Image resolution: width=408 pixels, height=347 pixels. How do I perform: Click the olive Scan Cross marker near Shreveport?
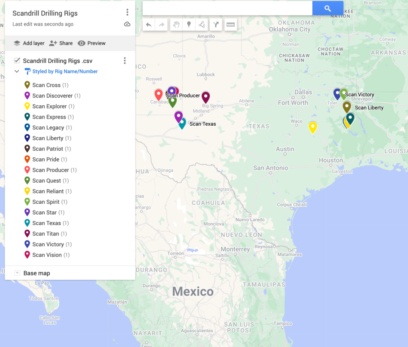[x=347, y=107]
